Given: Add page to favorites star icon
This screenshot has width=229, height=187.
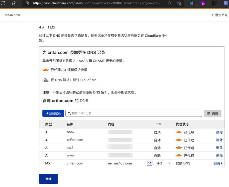Looking at the screenshot, I should click(179, 3).
